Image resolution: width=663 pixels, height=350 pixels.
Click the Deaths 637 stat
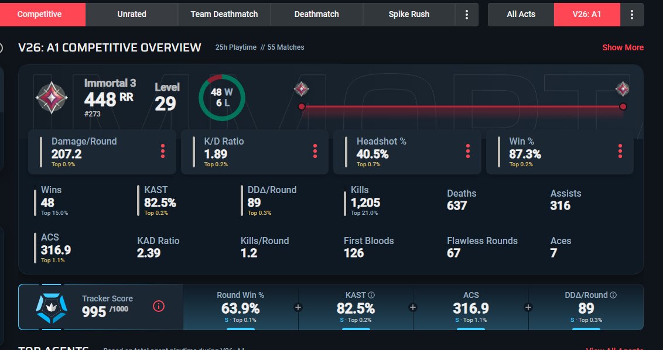[x=462, y=200]
